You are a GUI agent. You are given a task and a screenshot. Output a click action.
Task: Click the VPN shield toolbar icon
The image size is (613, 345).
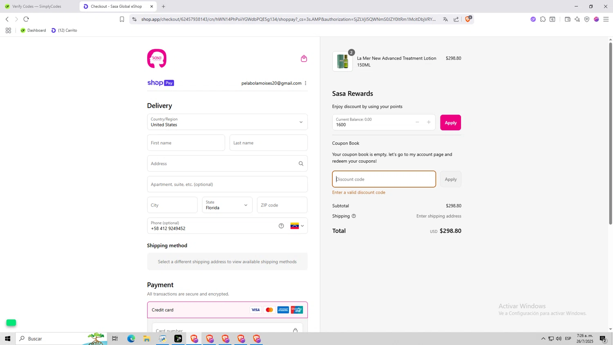[x=587, y=19]
